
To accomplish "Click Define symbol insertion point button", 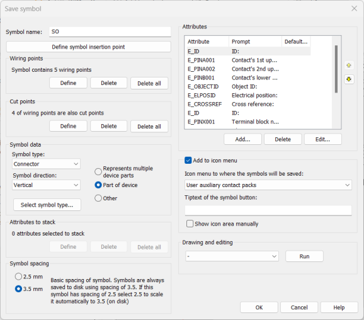I will (x=88, y=47).
